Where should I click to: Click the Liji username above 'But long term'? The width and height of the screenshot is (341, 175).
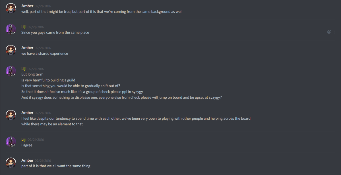coord(24,69)
